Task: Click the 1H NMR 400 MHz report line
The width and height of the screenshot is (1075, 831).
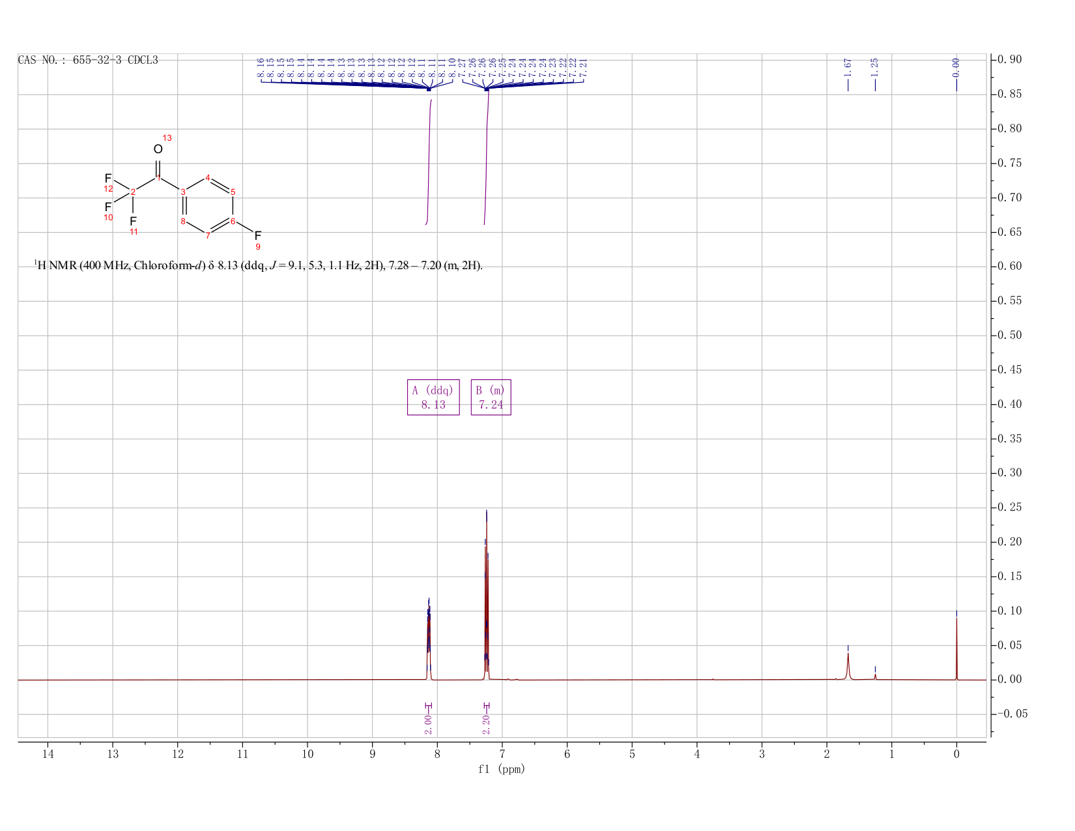Action: click(259, 266)
